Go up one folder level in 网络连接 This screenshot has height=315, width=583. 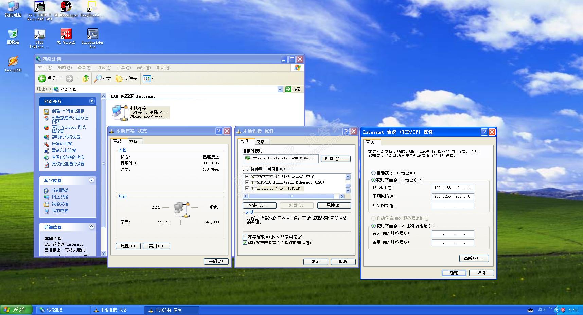pos(86,78)
